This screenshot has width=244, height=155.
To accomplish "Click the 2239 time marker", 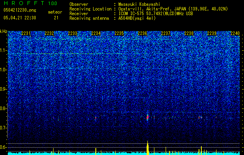I will click(212, 33).
